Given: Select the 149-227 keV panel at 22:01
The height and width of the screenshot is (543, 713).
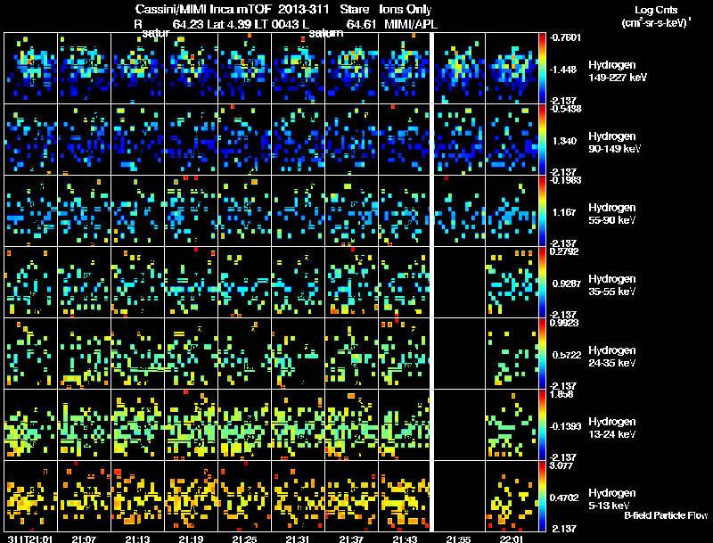Looking at the screenshot, I should [x=512, y=69].
